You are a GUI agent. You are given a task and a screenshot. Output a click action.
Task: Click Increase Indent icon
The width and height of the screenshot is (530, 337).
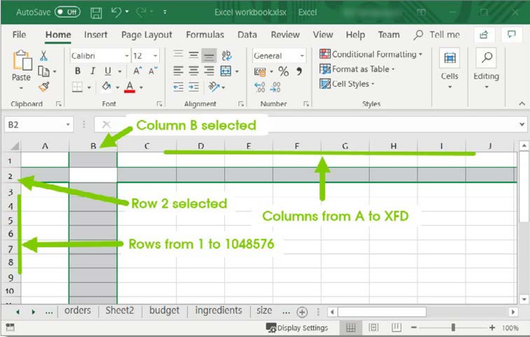click(194, 87)
